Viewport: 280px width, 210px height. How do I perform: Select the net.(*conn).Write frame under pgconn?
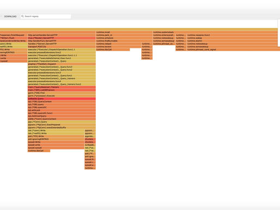56,131
